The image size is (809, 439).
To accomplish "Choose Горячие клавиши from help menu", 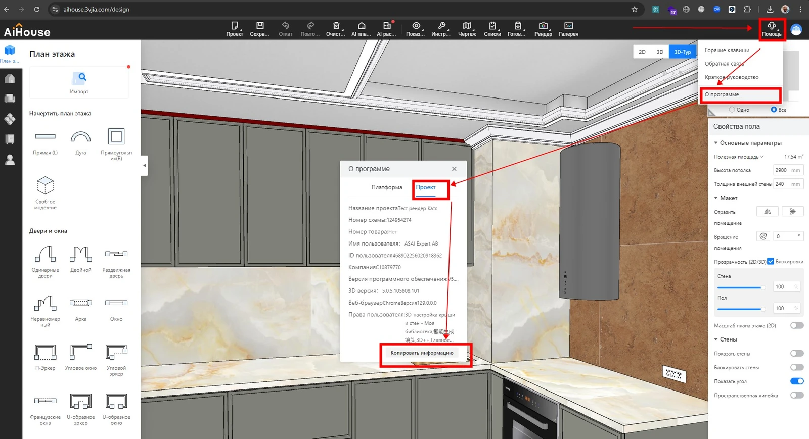I will pyautogui.click(x=727, y=50).
